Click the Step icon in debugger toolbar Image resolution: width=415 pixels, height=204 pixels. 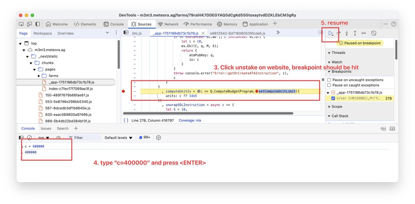point(363,33)
